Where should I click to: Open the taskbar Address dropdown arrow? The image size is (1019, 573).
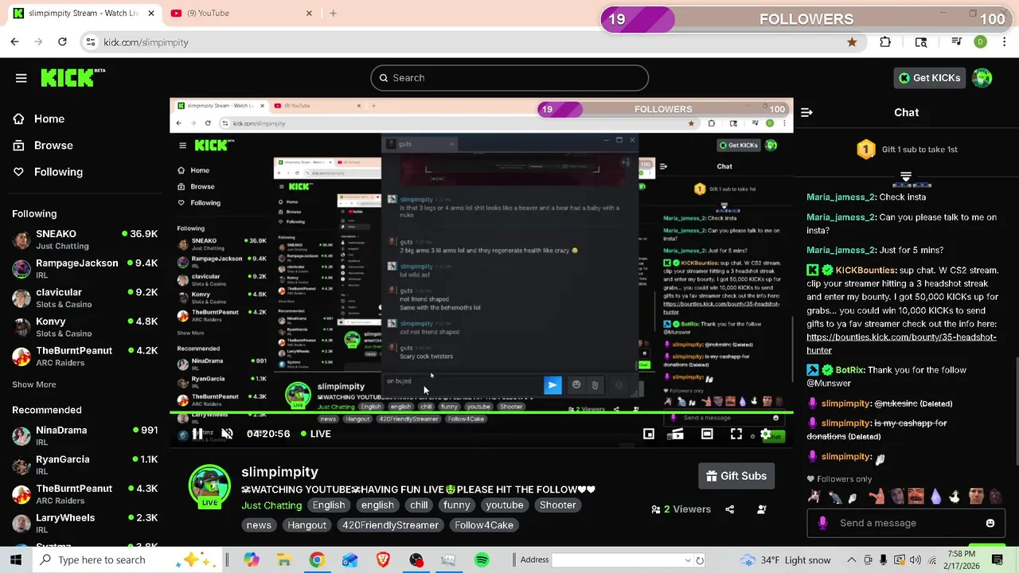(x=688, y=560)
